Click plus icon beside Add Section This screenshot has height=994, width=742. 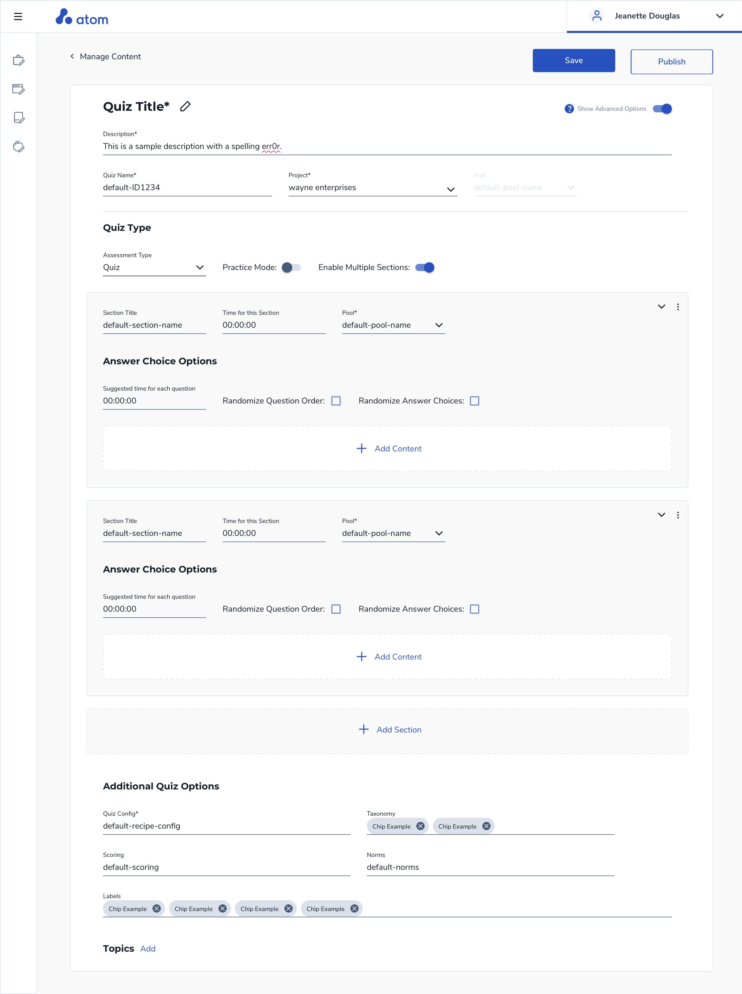(x=363, y=729)
